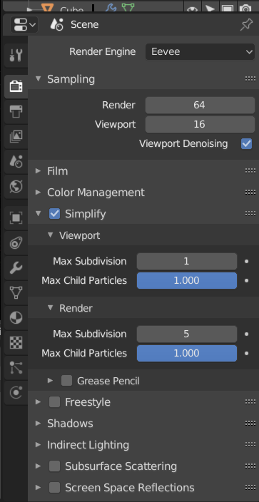This screenshot has width=259, height=502.
Task: Click Viewport Max Child Particles slider
Action: [x=187, y=280]
